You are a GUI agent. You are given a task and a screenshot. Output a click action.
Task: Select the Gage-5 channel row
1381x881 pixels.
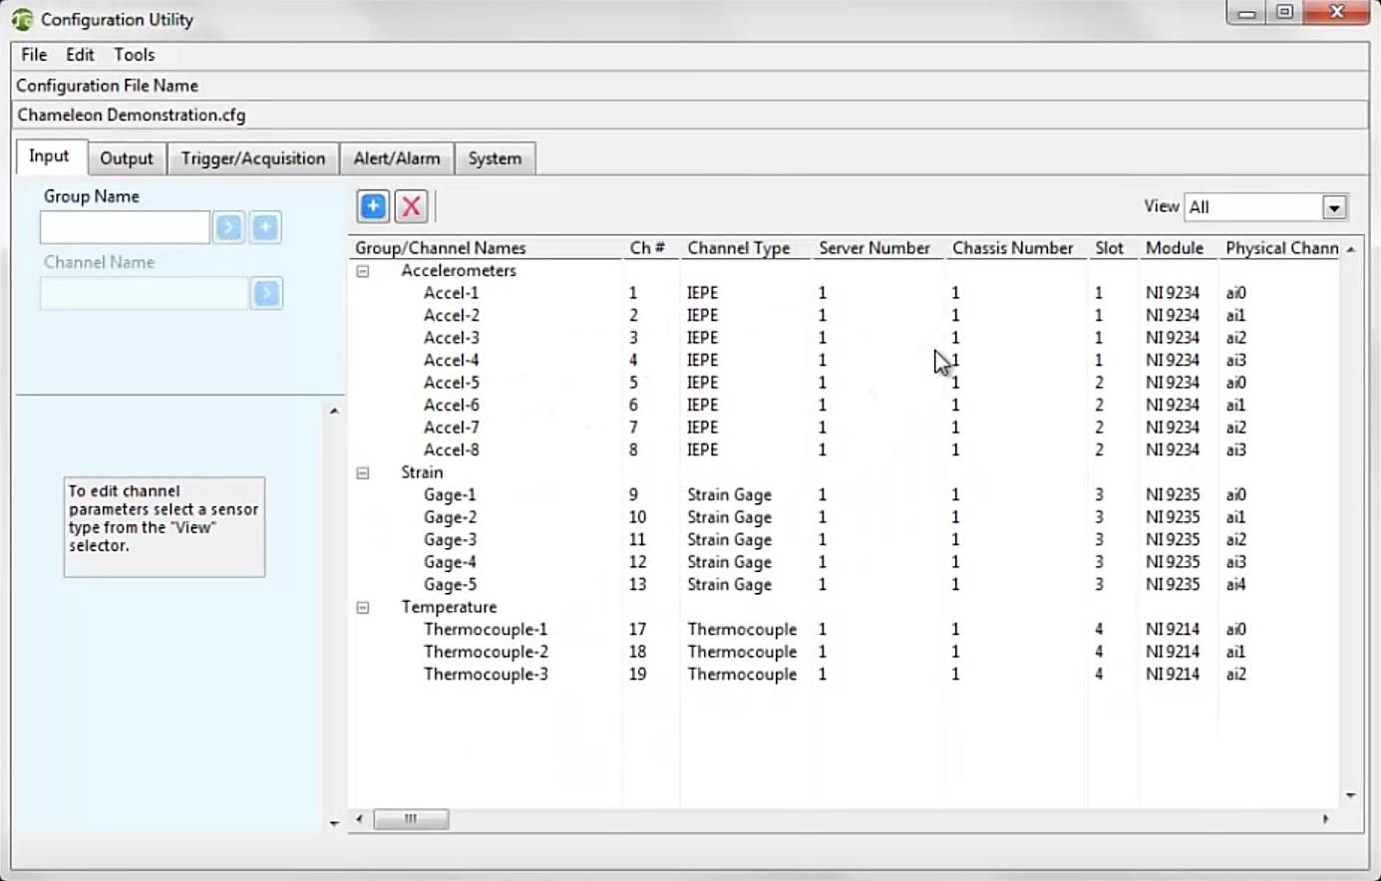[845, 585]
